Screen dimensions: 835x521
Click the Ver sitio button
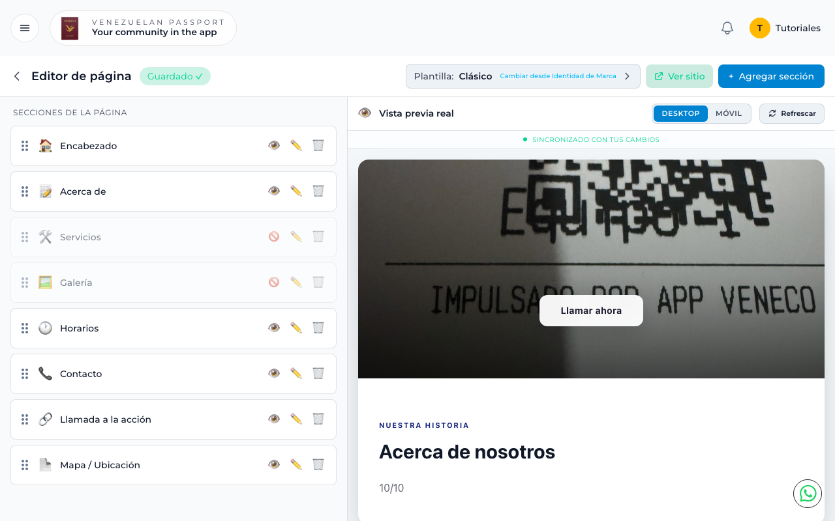(x=679, y=76)
